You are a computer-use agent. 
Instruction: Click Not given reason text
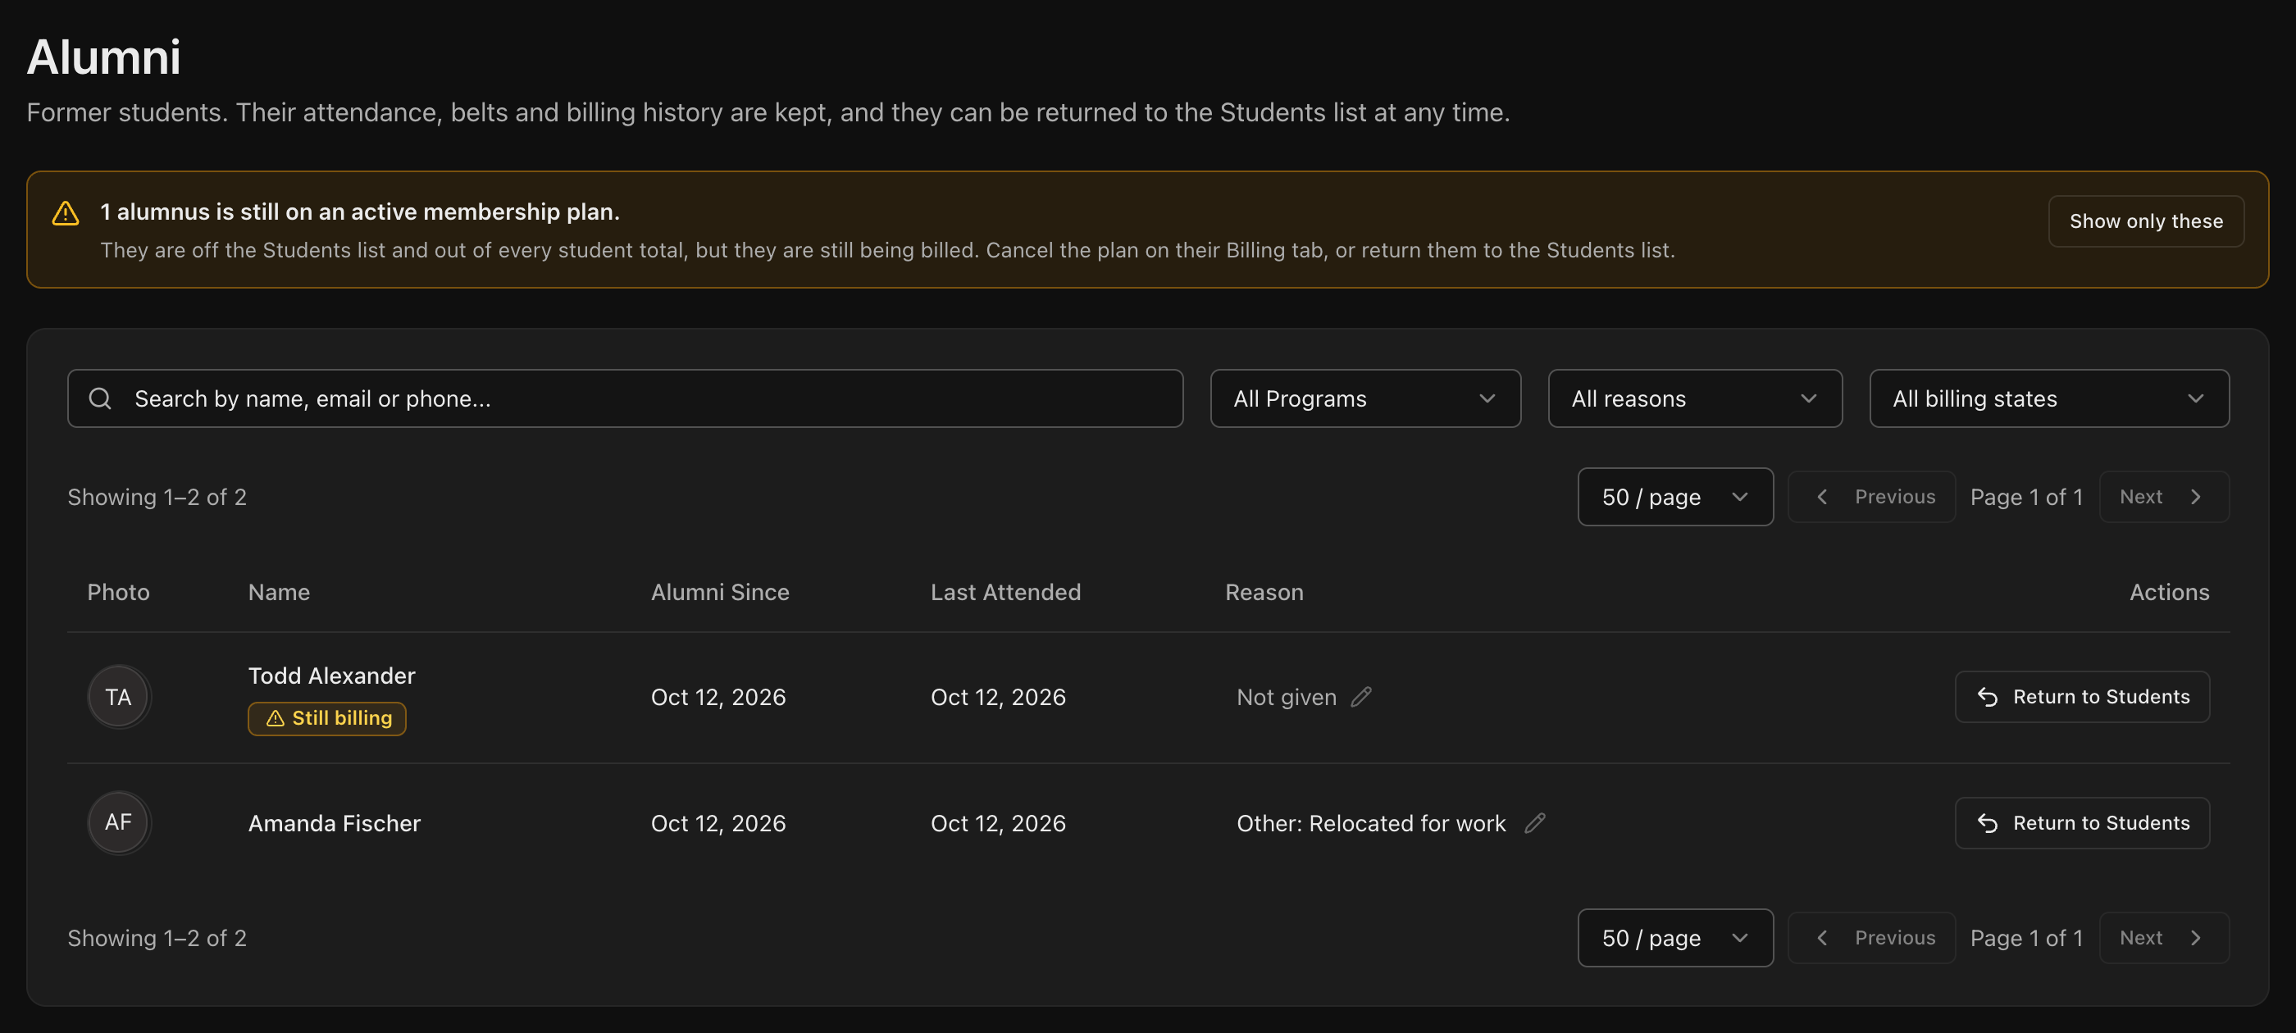pyautogui.click(x=1286, y=697)
